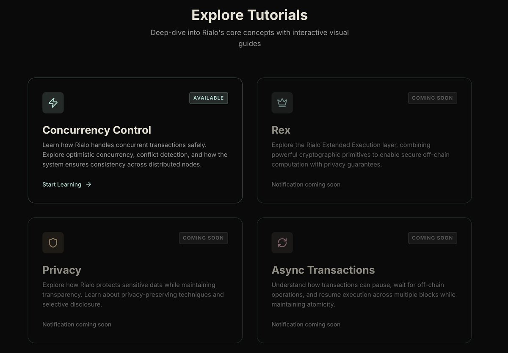Click the Privacy description about sensitive data
This screenshot has height=353, width=508.
133,295
